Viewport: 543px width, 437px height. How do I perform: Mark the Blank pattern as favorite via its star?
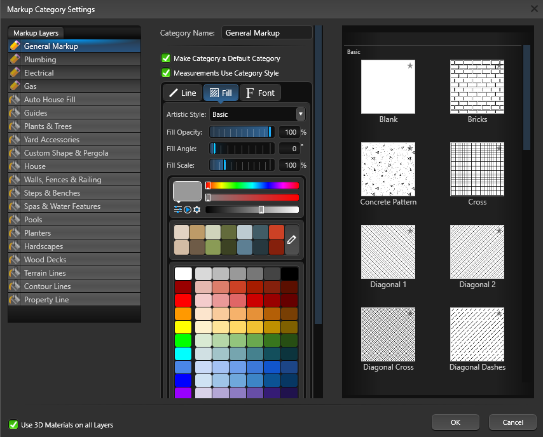[x=410, y=65]
